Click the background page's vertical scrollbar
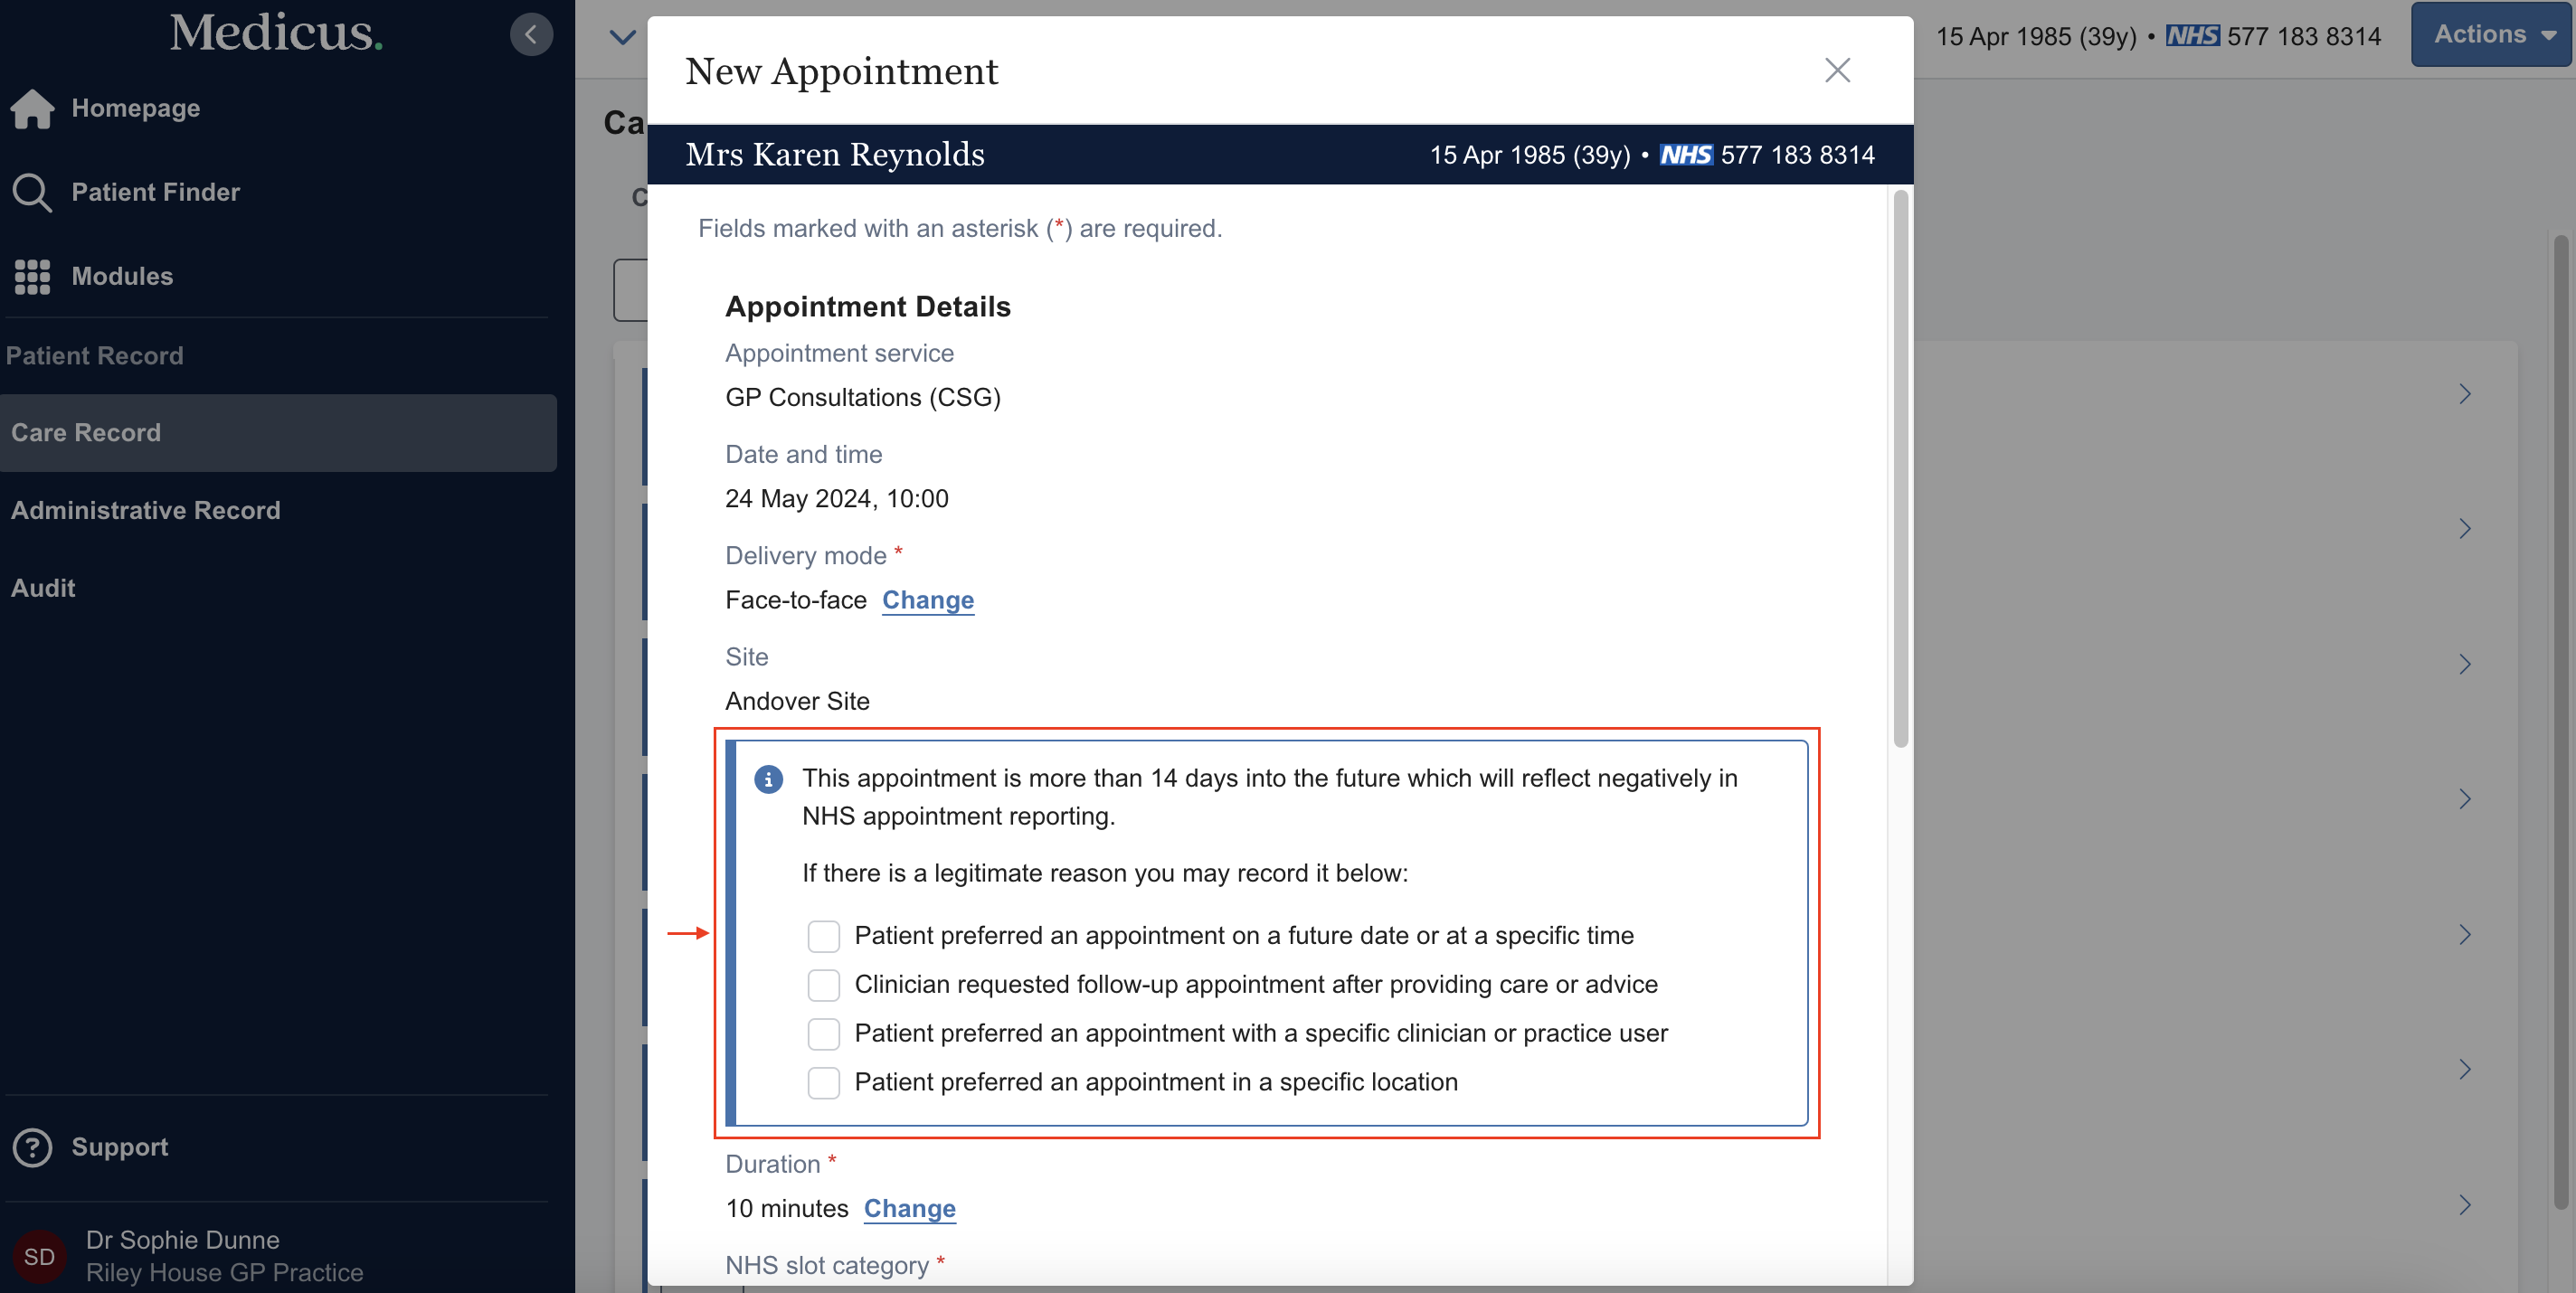The height and width of the screenshot is (1293, 2576). tap(2561, 722)
